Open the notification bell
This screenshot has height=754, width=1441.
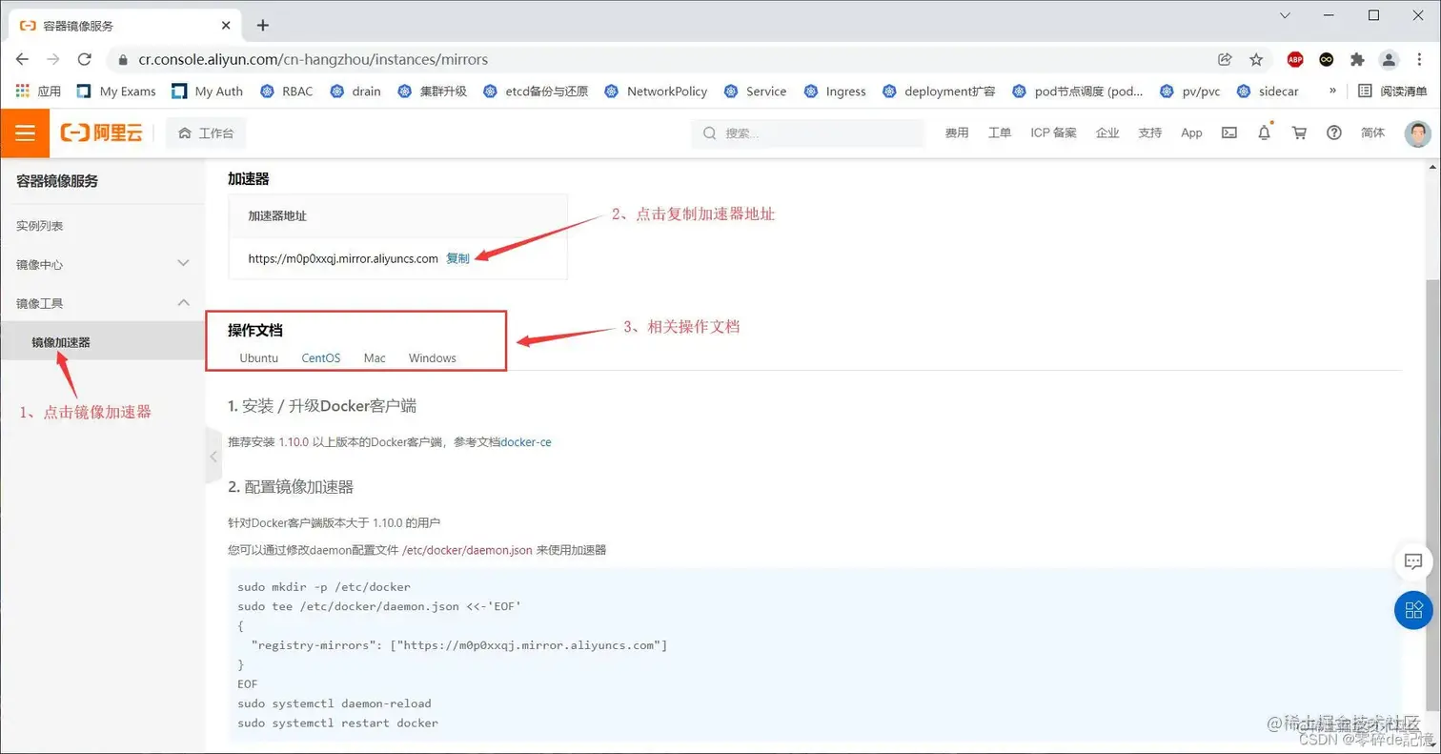point(1265,133)
